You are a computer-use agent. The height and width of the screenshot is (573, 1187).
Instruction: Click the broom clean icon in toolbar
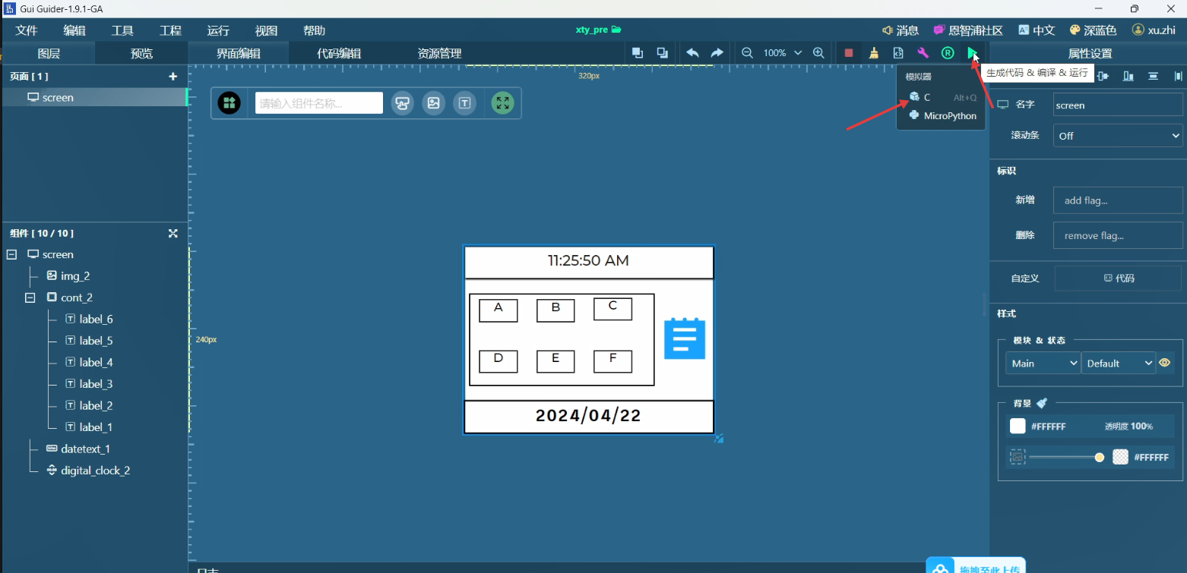point(874,53)
